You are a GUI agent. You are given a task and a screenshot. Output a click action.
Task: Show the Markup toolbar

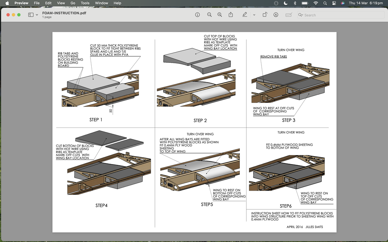tap(275, 15)
